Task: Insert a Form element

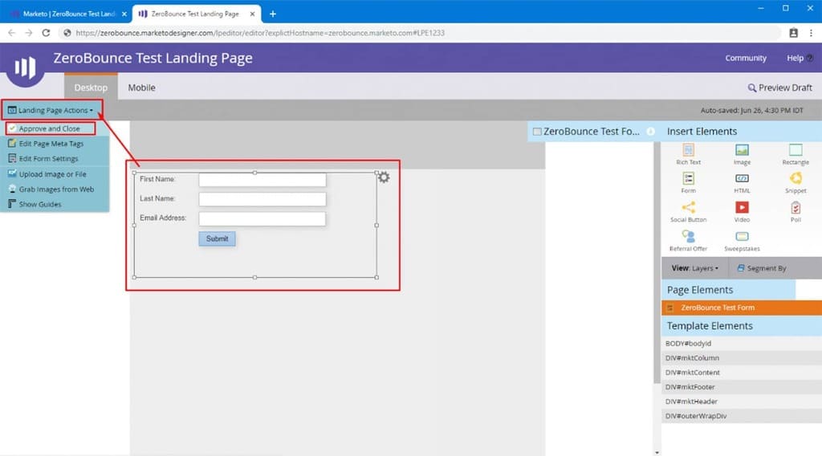Action: tap(688, 182)
